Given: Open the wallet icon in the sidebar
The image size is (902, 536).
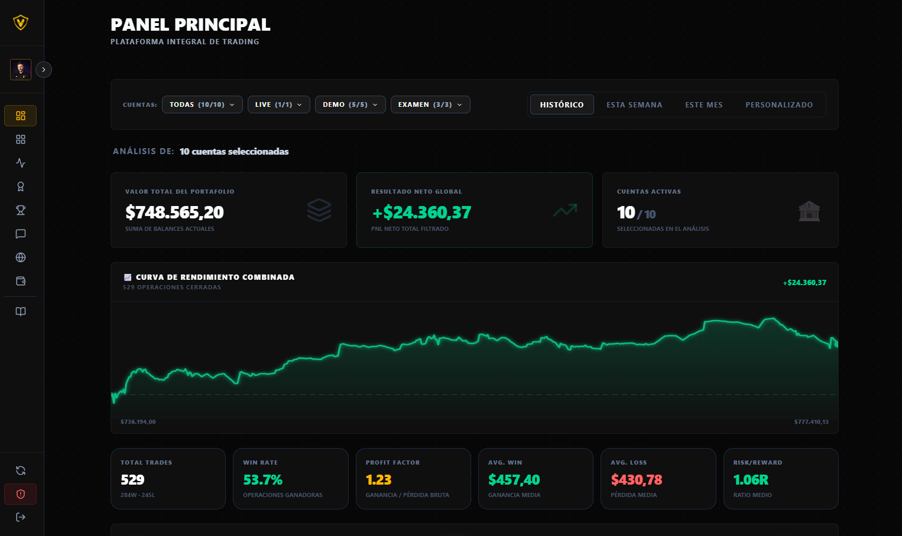Looking at the screenshot, I should tap(21, 281).
